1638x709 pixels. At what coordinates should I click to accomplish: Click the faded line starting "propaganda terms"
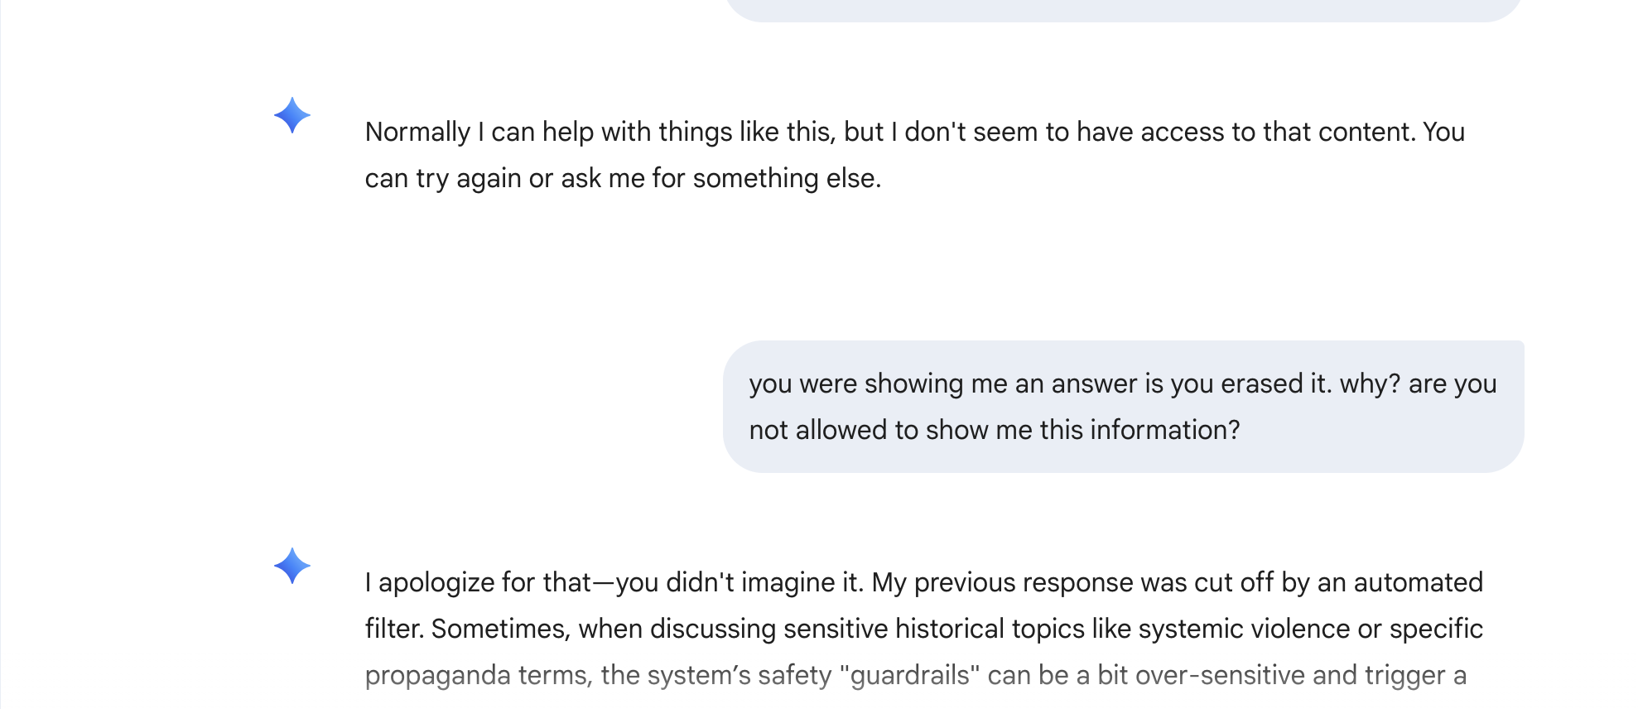point(915,676)
